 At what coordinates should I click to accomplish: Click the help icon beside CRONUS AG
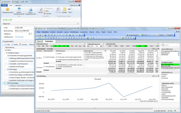pos(79,5)
